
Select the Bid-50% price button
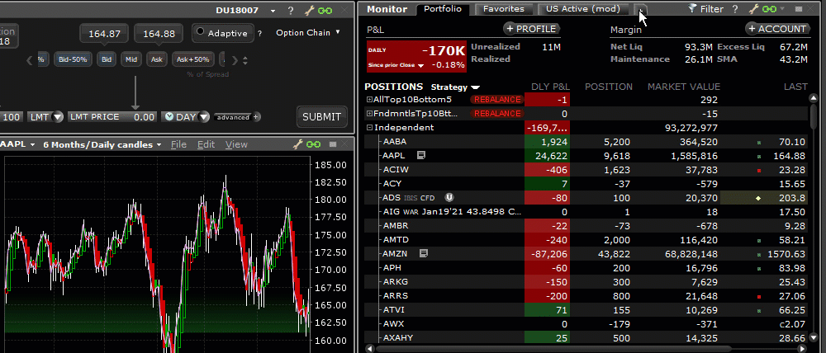point(73,59)
